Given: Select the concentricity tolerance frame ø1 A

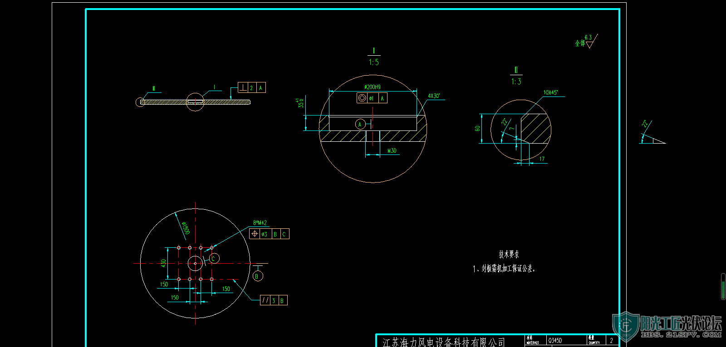Looking at the screenshot, I should [372, 98].
